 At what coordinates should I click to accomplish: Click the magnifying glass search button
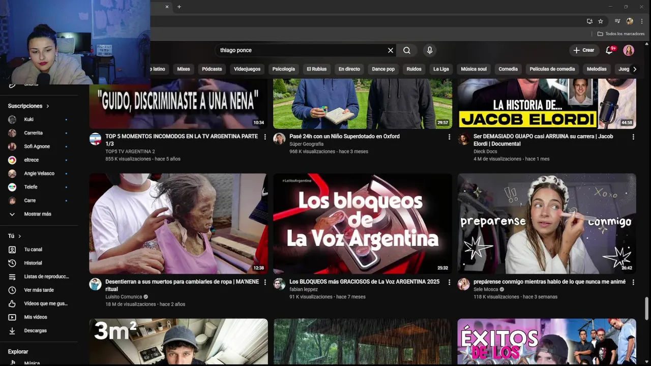[x=407, y=50]
